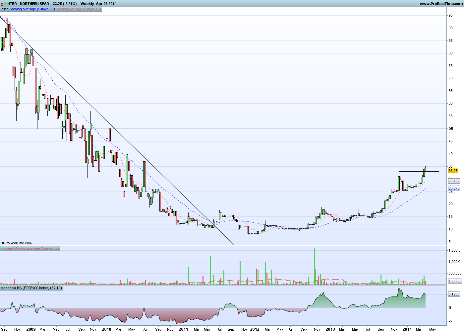Click the 5.1266 Mansfield RS value tag

pyautogui.click(x=454, y=294)
